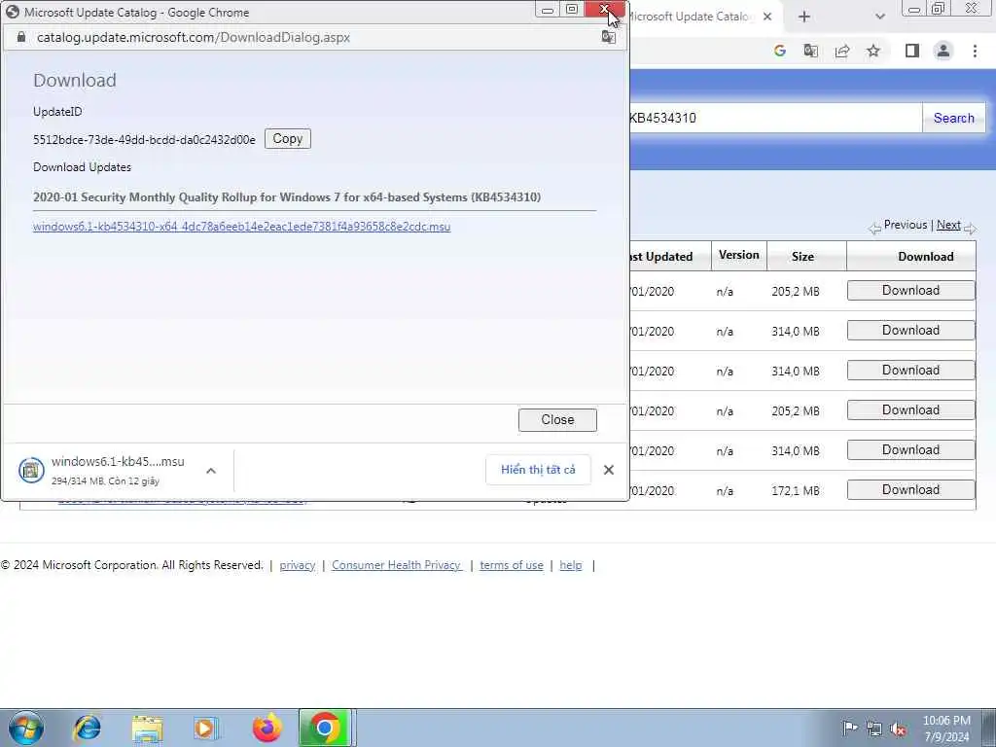Open the tab search dropdown arrow
The height and width of the screenshot is (747, 996).
[x=879, y=17]
